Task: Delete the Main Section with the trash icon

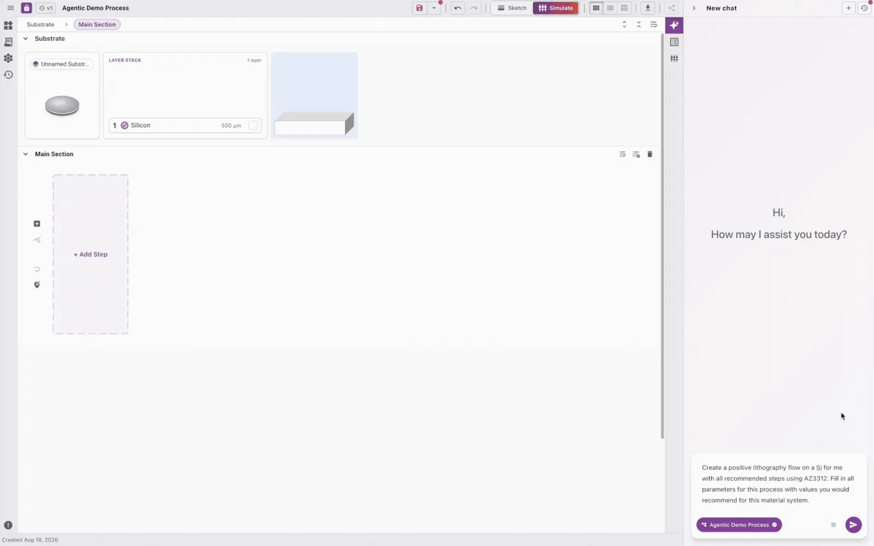Action: 649,155
